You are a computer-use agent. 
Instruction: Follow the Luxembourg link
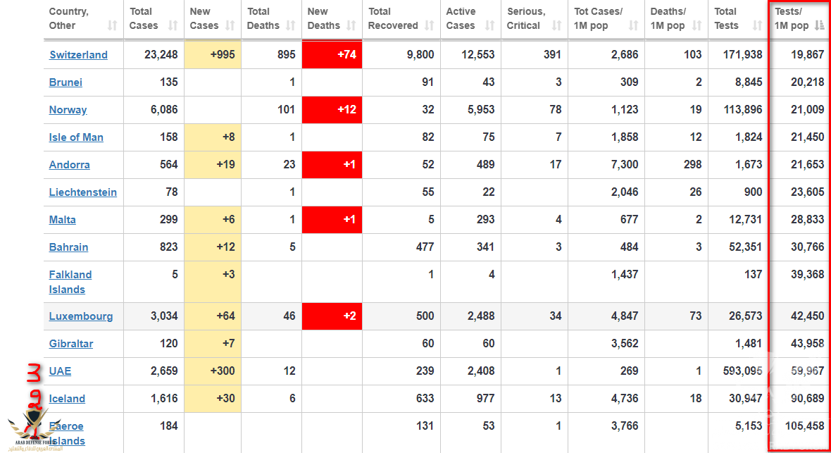click(80, 316)
